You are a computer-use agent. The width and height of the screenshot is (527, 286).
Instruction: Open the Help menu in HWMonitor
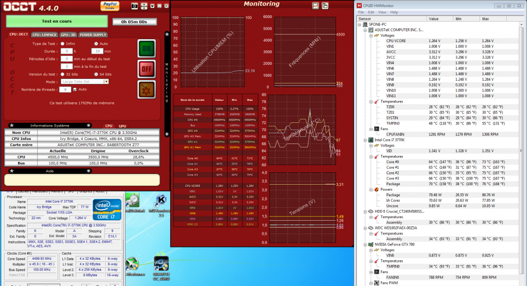394,12
